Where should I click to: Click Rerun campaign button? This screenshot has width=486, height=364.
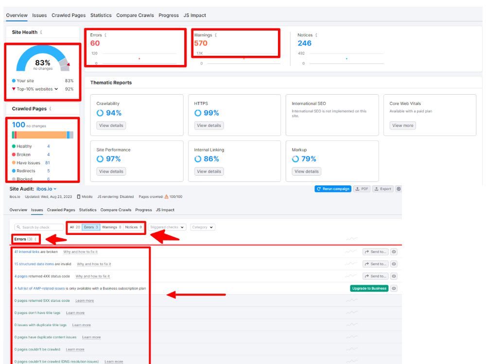pyautogui.click(x=333, y=189)
